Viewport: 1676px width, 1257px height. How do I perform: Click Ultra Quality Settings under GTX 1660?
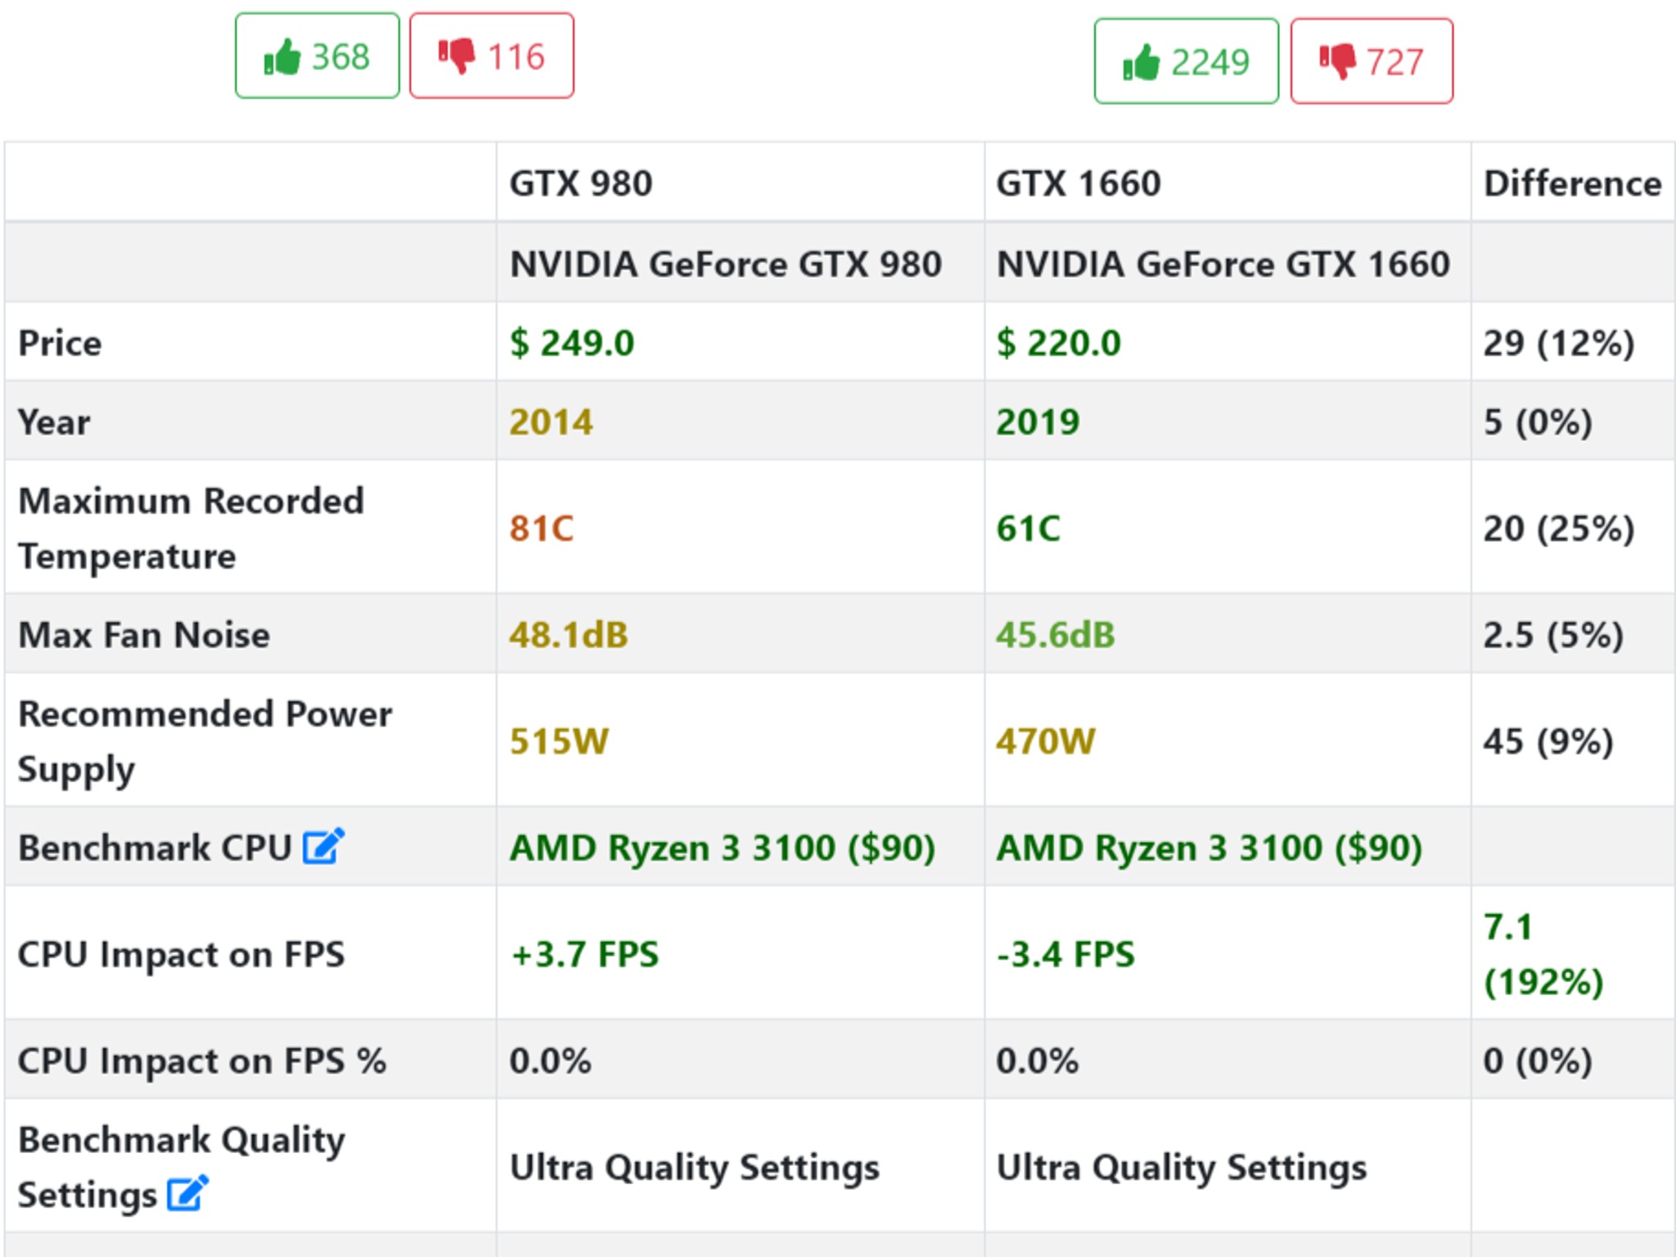[x=1181, y=1166]
